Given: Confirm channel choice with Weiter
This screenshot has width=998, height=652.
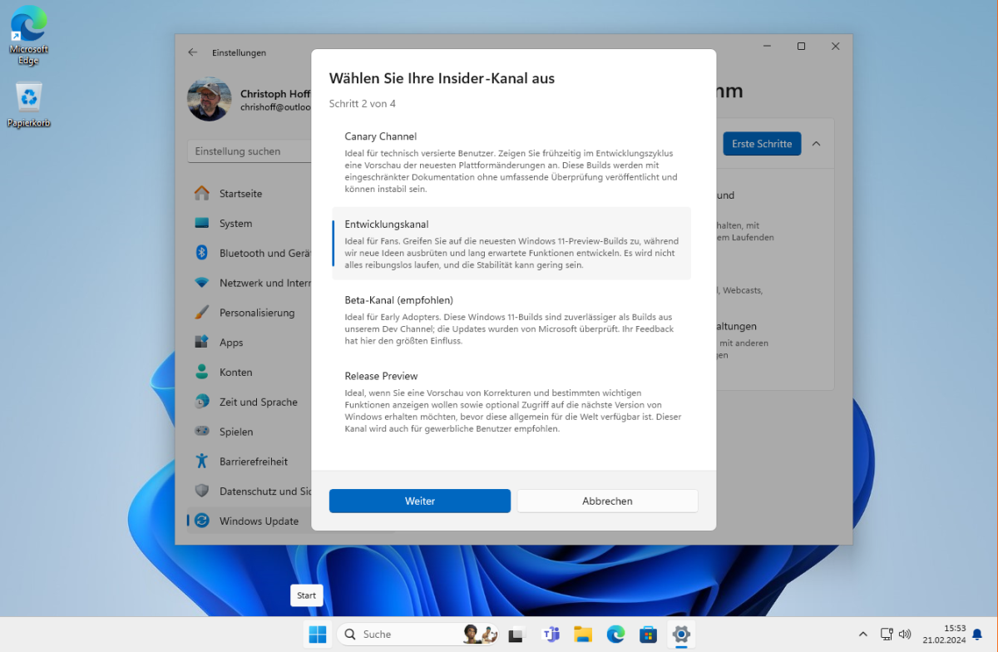Looking at the screenshot, I should 419,501.
